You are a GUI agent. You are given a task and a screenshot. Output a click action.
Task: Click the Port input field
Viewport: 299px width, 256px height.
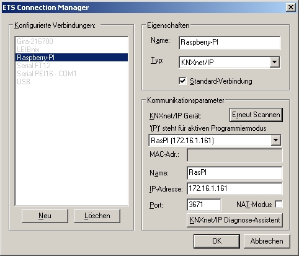(204, 205)
